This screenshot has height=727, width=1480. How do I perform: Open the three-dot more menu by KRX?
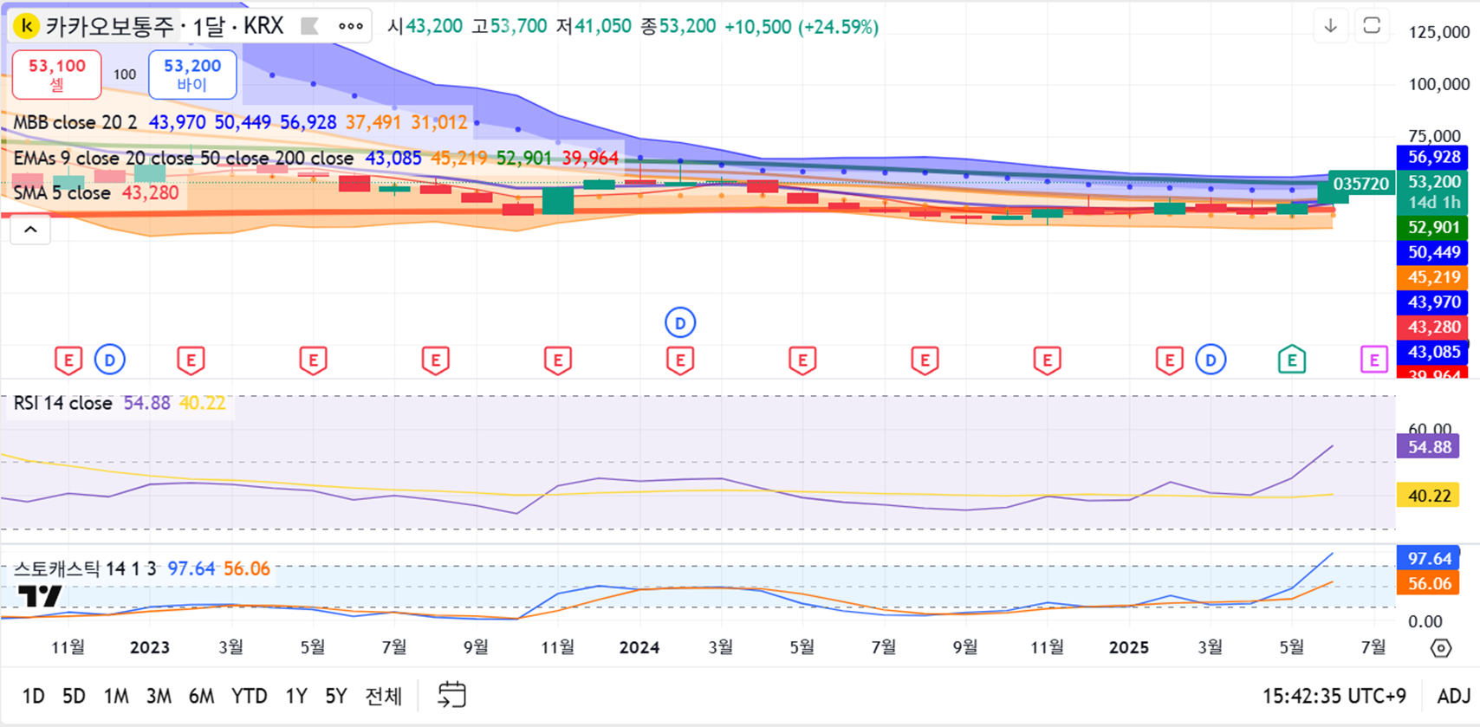click(351, 26)
